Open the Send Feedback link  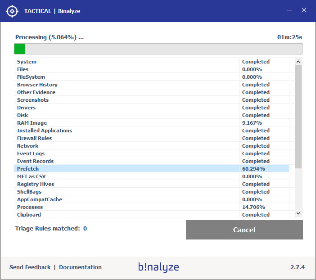coord(30,267)
